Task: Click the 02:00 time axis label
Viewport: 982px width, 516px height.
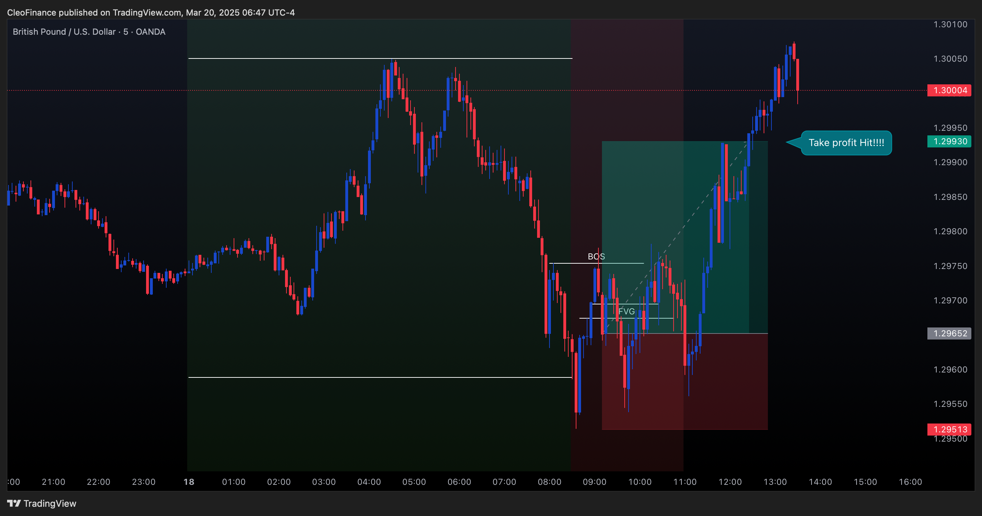Action: pos(279,482)
